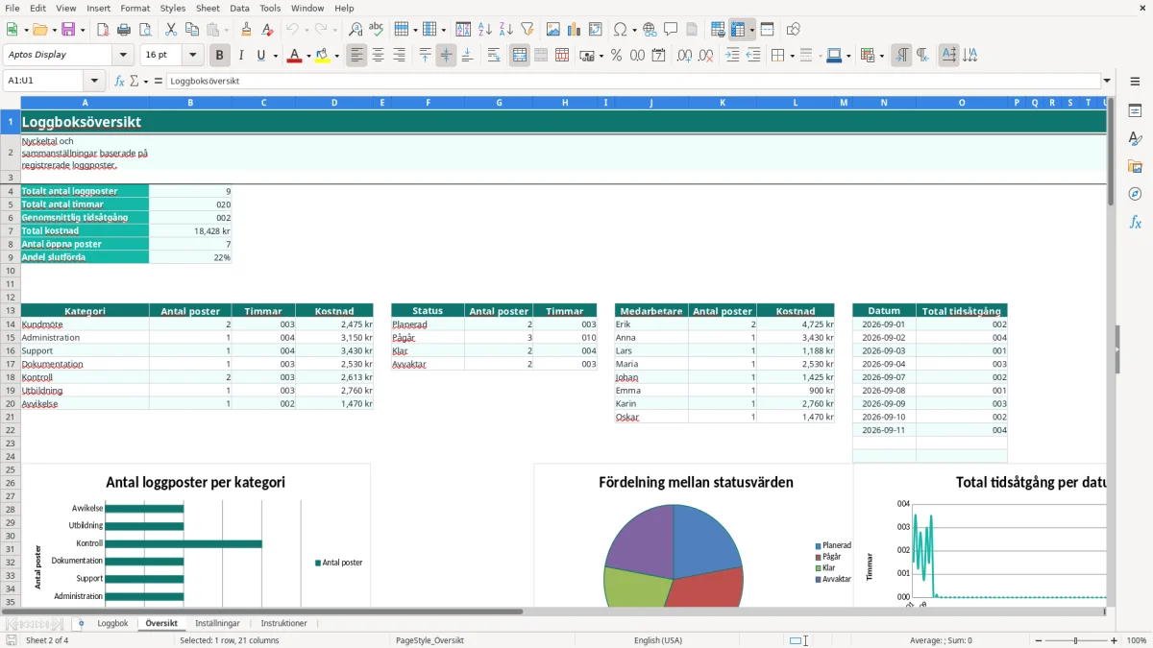Click the Zoom In plus button
Viewport: 1153px width, 648px height.
click(x=1115, y=640)
